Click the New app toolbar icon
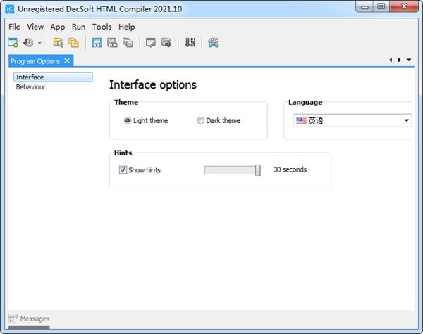Screen dimensions: 423x334 click(13, 43)
